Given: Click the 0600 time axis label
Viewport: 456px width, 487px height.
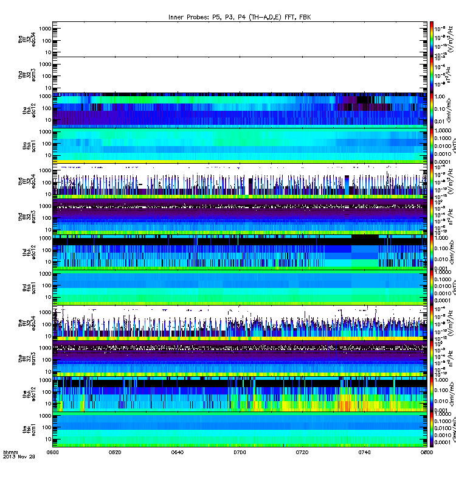Looking at the screenshot, I should [52, 452].
